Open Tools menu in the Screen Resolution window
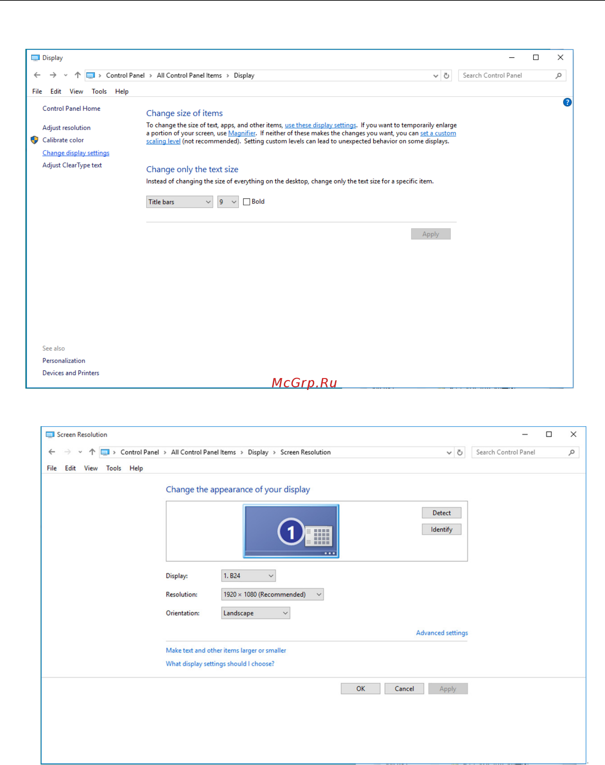This screenshot has height=765, width=605. coord(114,468)
